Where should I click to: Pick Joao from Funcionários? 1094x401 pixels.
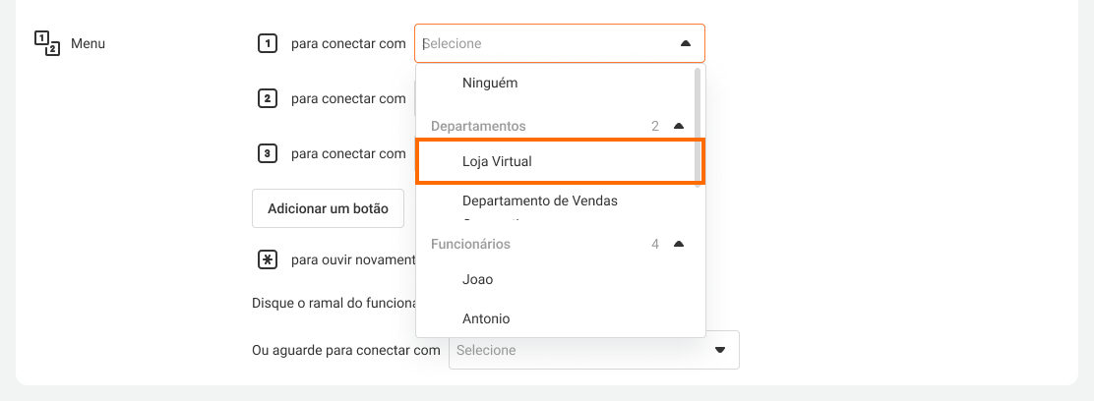click(477, 279)
